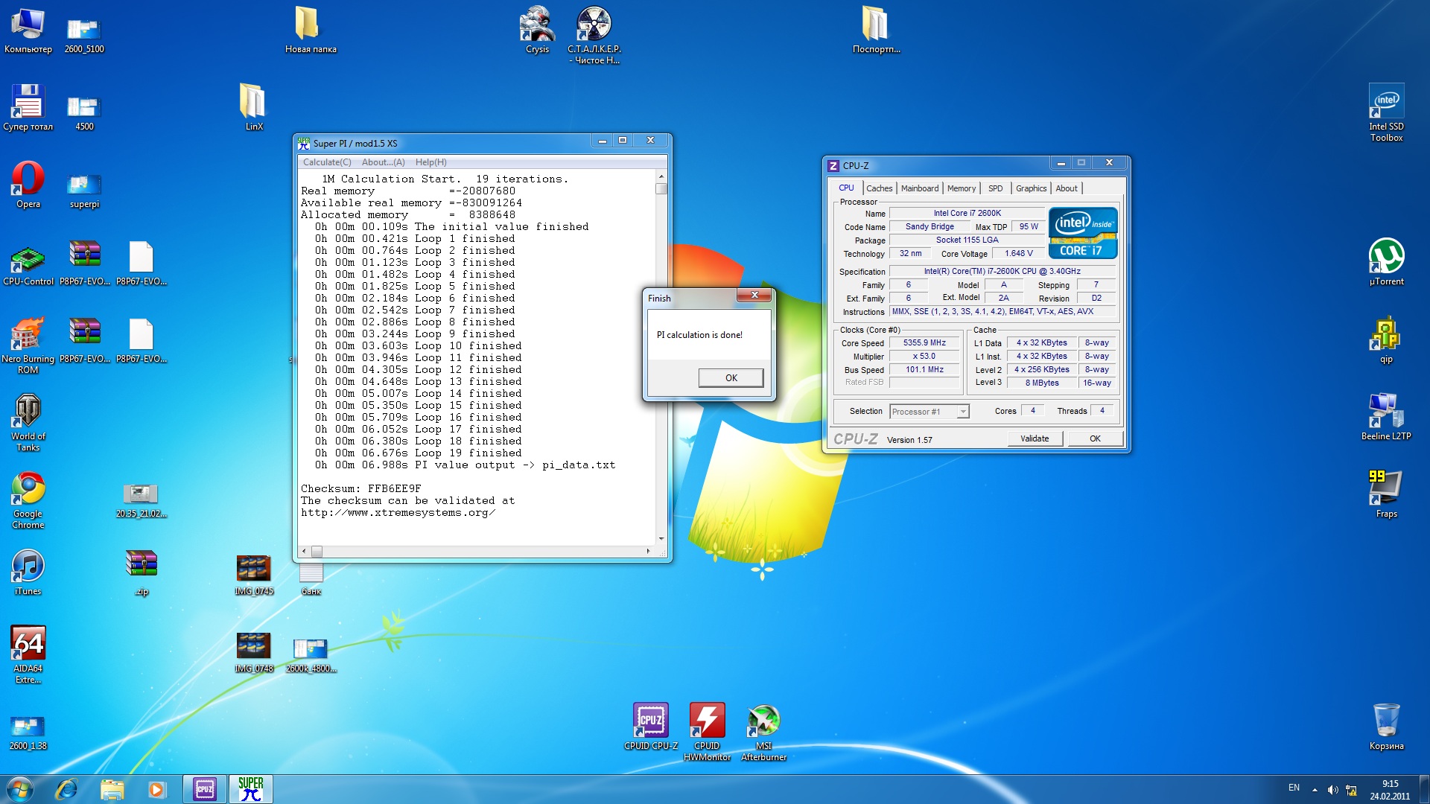The width and height of the screenshot is (1430, 804).
Task: Click the EN language indicator
Action: pos(1294,788)
